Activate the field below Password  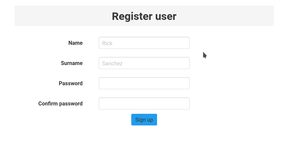pyautogui.click(x=144, y=103)
